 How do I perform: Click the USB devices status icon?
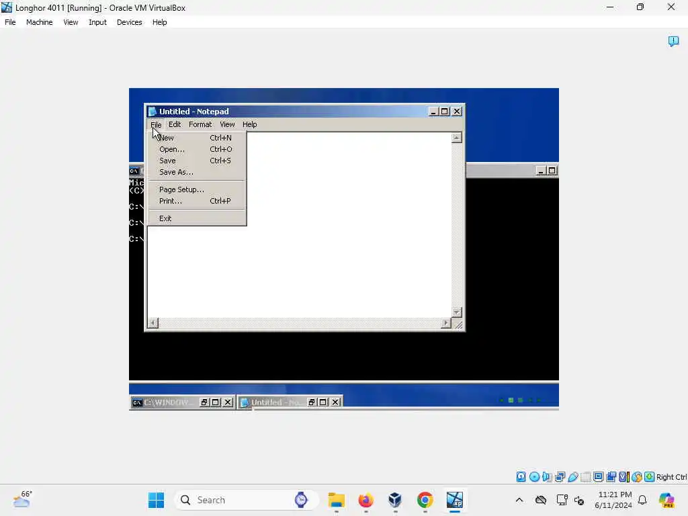(x=572, y=476)
